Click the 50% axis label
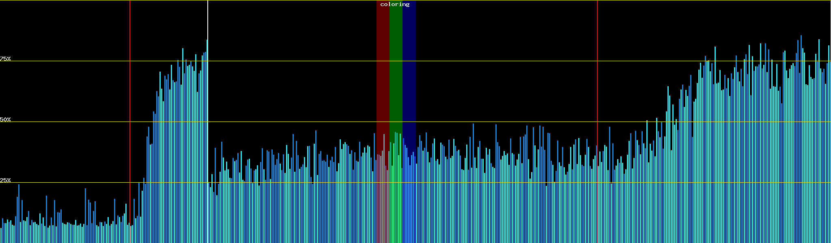 5,119
